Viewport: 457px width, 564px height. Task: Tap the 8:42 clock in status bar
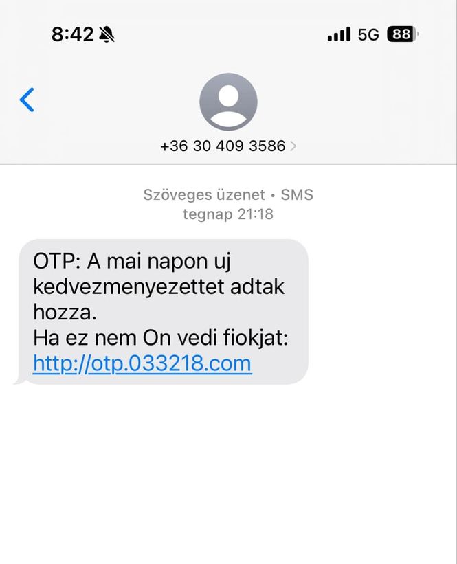72,34
